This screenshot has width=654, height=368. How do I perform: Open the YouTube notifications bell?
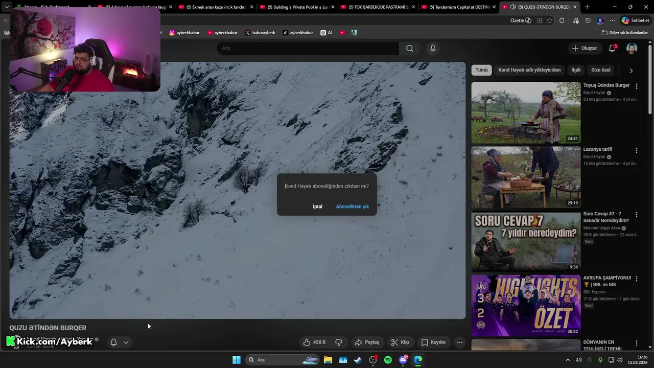pos(612,48)
